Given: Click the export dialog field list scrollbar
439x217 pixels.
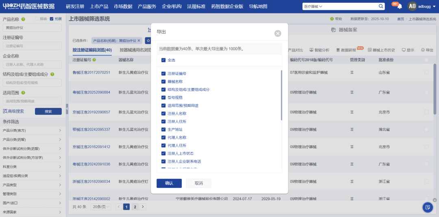Looking at the screenshot, I should 281,95.
